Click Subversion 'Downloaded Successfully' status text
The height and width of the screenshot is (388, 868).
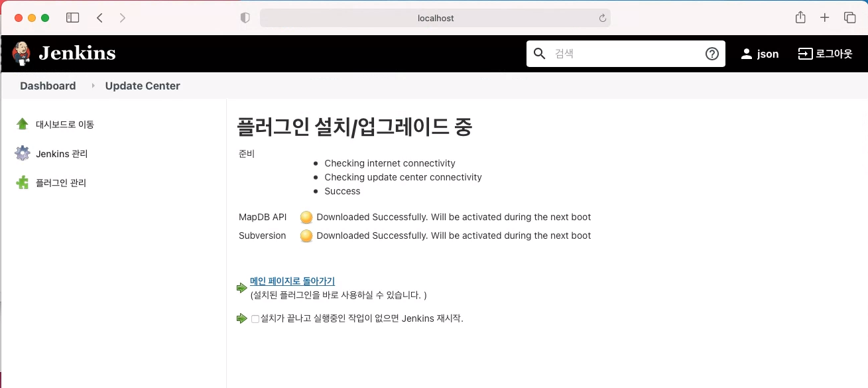pyautogui.click(x=454, y=235)
